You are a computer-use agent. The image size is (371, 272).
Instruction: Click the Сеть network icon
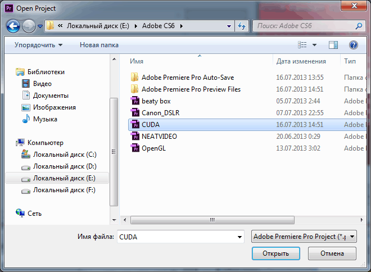click(20, 213)
